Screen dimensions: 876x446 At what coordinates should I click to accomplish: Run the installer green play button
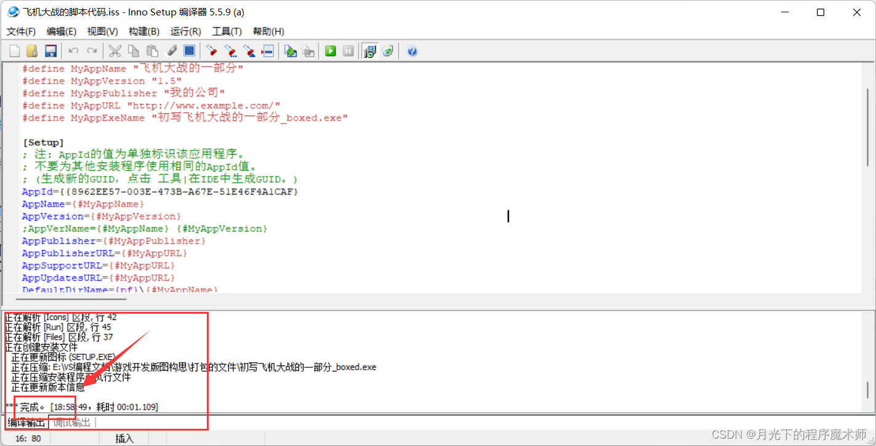point(331,51)
